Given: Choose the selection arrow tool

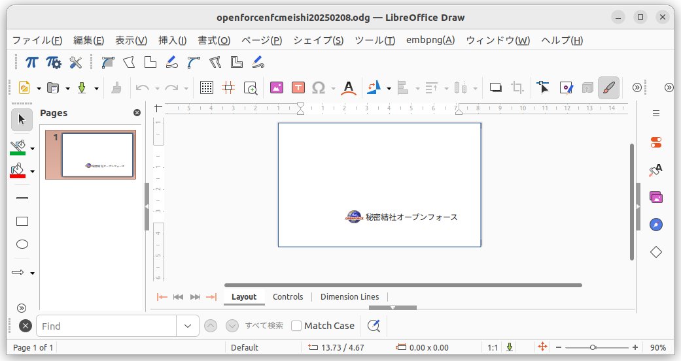Looking at the screenshot, I should point(22,120).
